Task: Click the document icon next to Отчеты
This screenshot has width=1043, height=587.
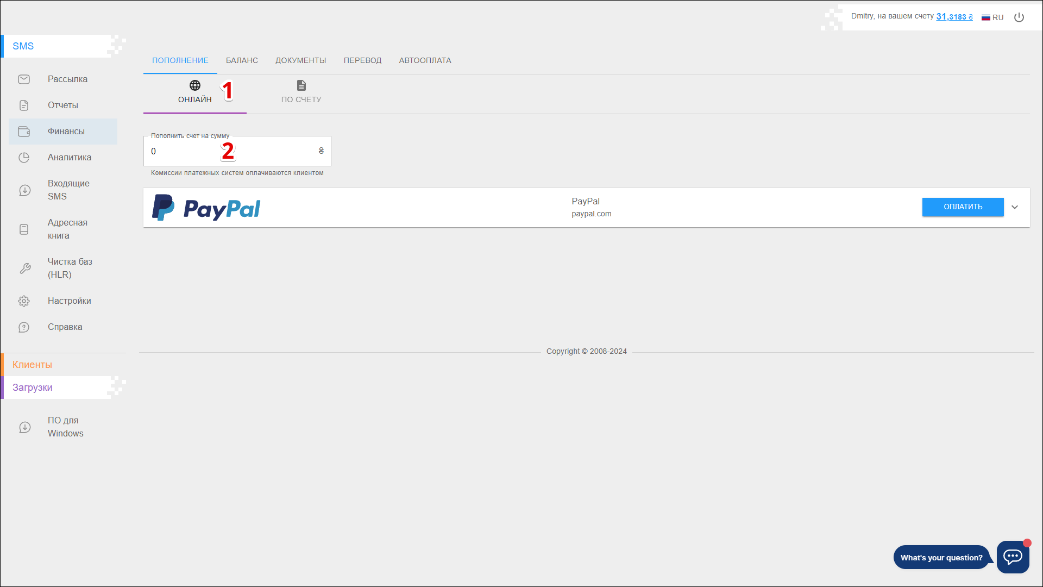Action: coord(24,105)
